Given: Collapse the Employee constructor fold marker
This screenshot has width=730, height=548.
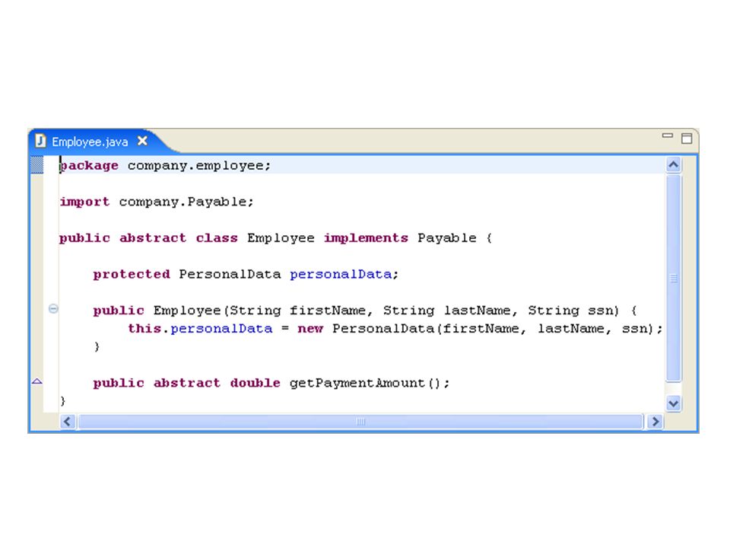Looking at the screenshot, I should (53, 309).
